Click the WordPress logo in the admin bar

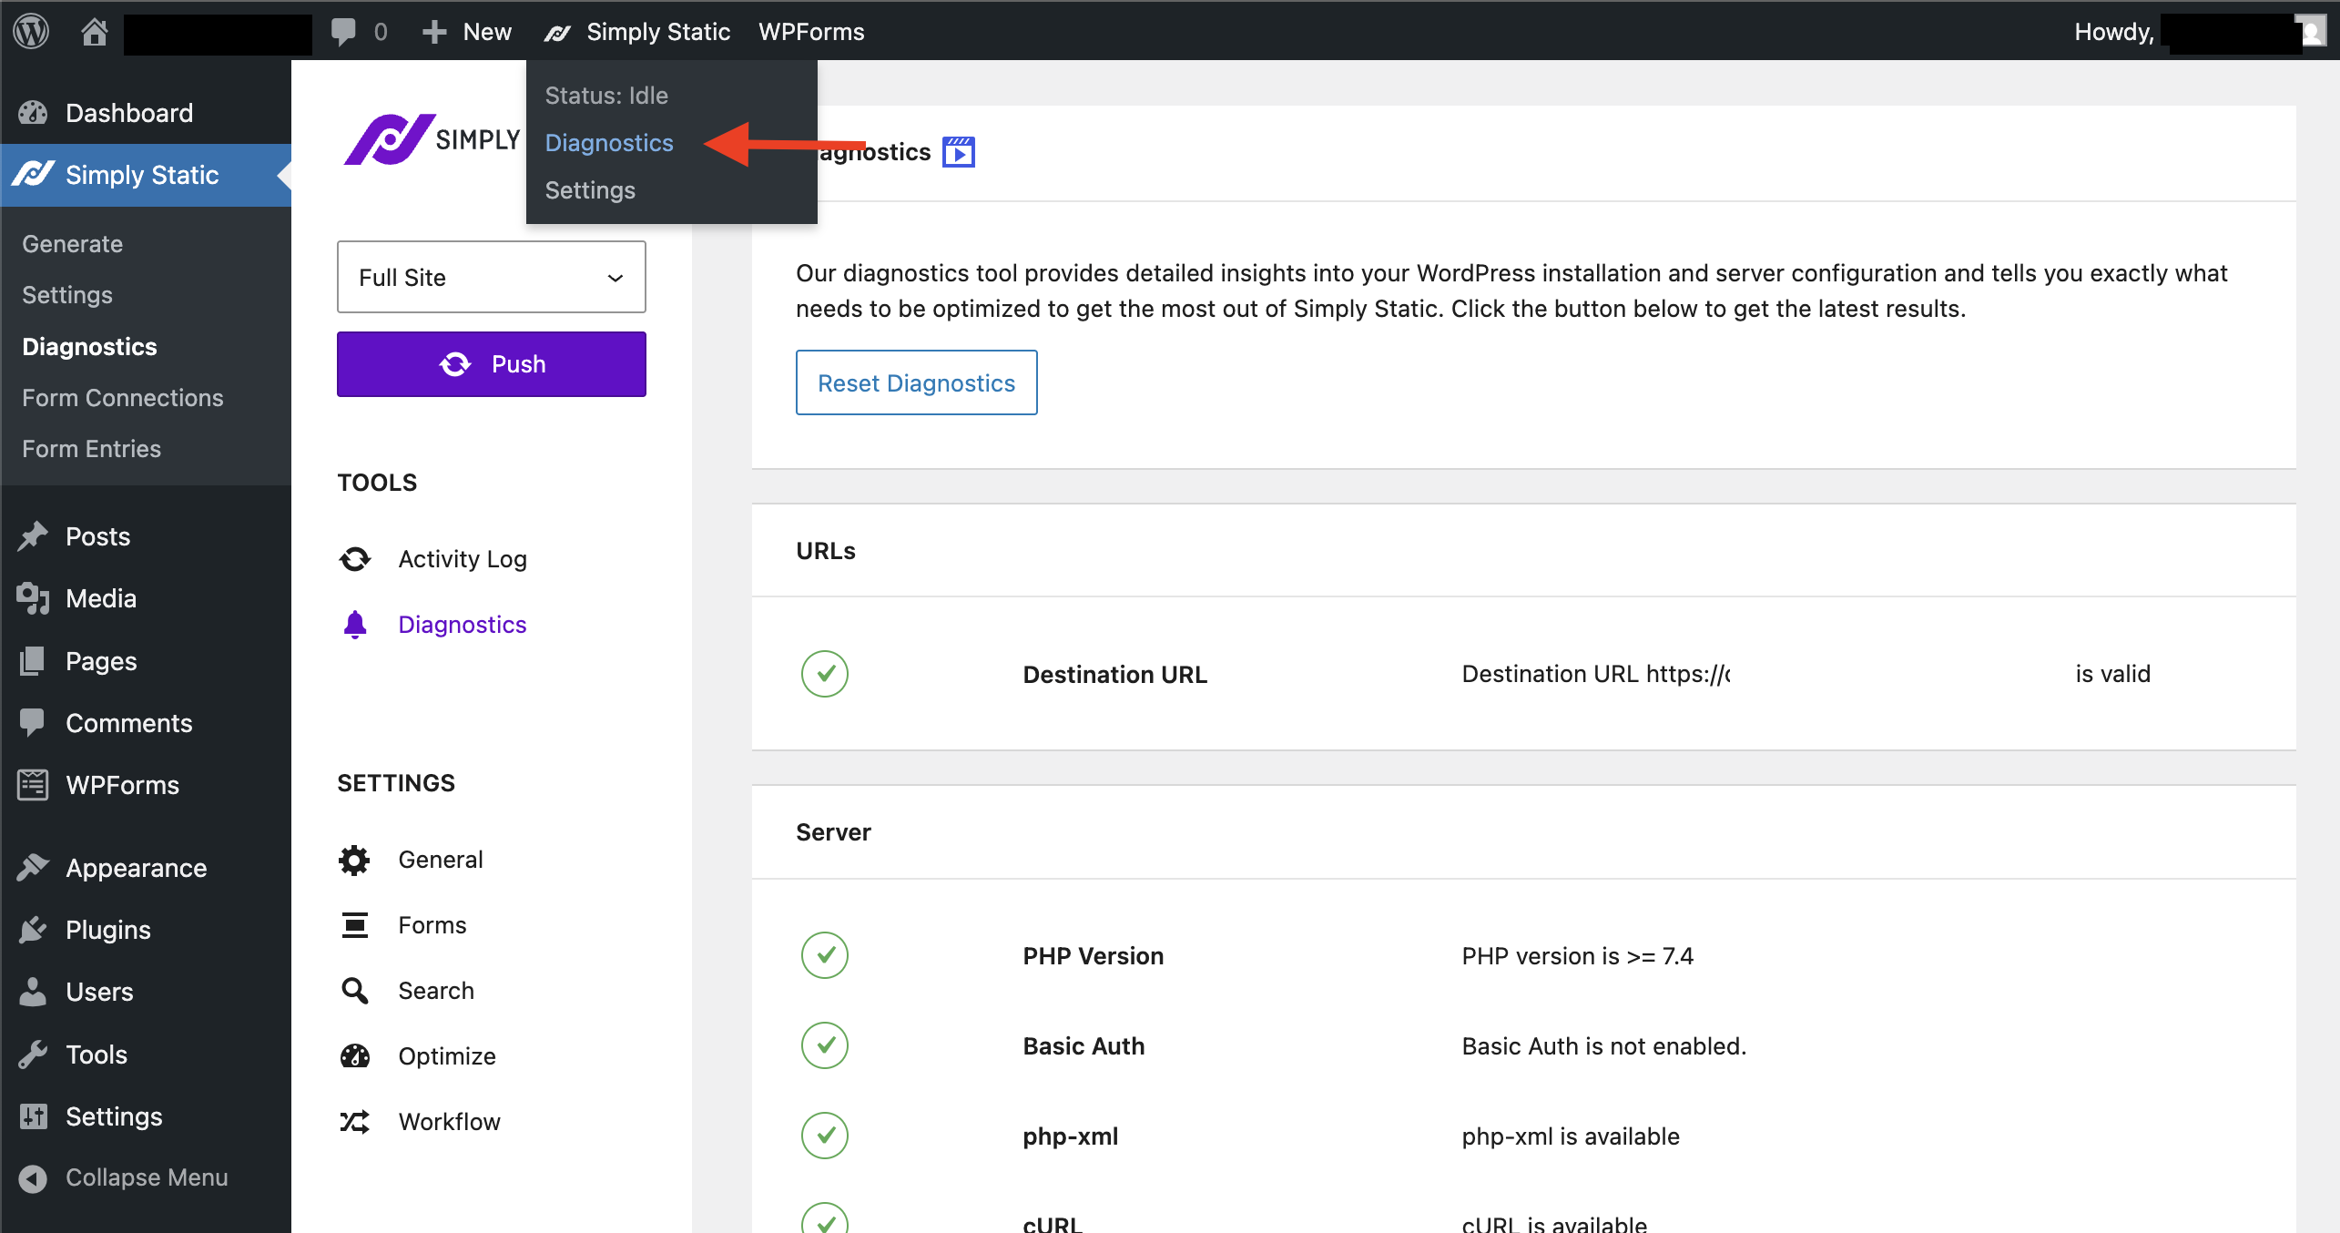pos(30,31)
